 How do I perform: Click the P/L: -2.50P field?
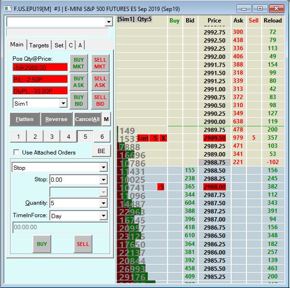click(x=40, y=79)
